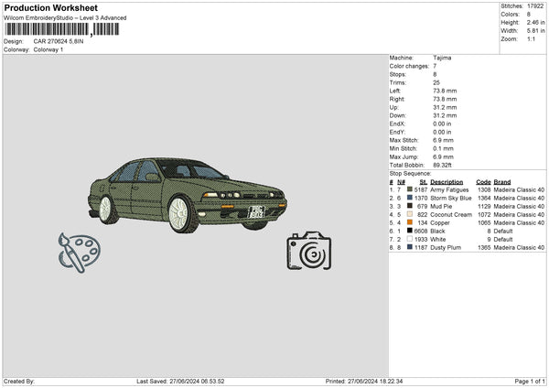Click thread code 1308
This screenshot has width=549, height=388.
pyautogui.click(x=484, y=189)
